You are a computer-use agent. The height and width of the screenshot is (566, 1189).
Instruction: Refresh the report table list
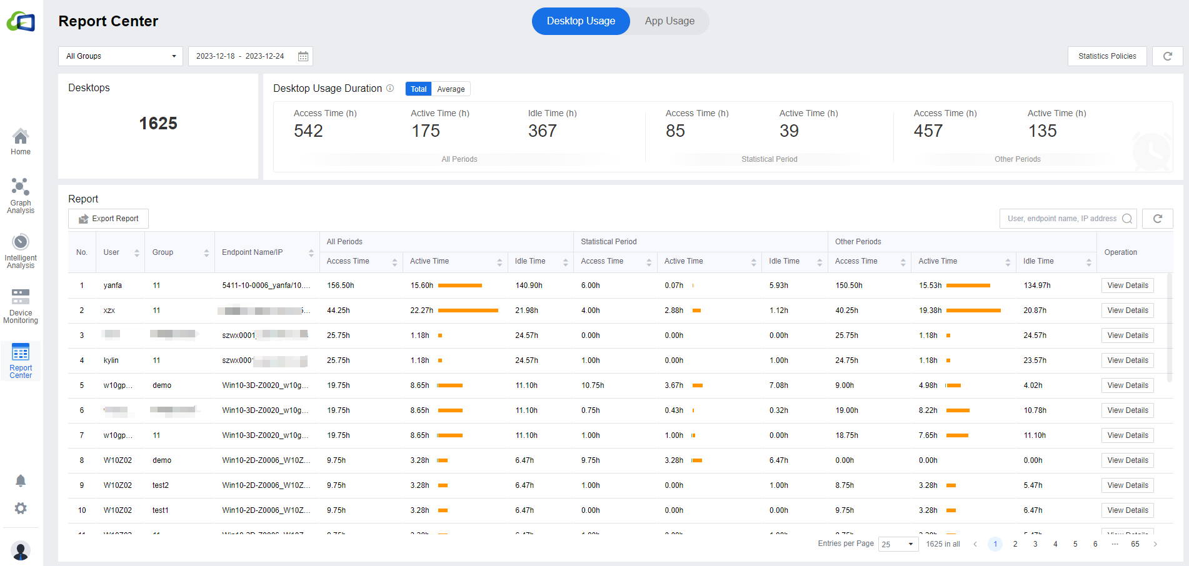point(1157,219)
